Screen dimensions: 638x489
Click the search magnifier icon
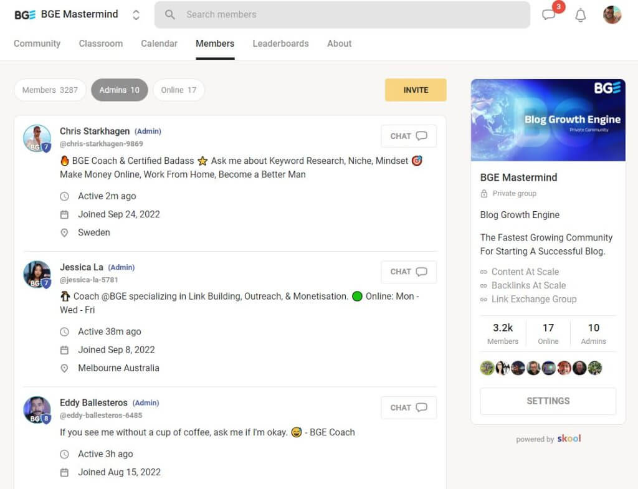click(x=168, y=14)
